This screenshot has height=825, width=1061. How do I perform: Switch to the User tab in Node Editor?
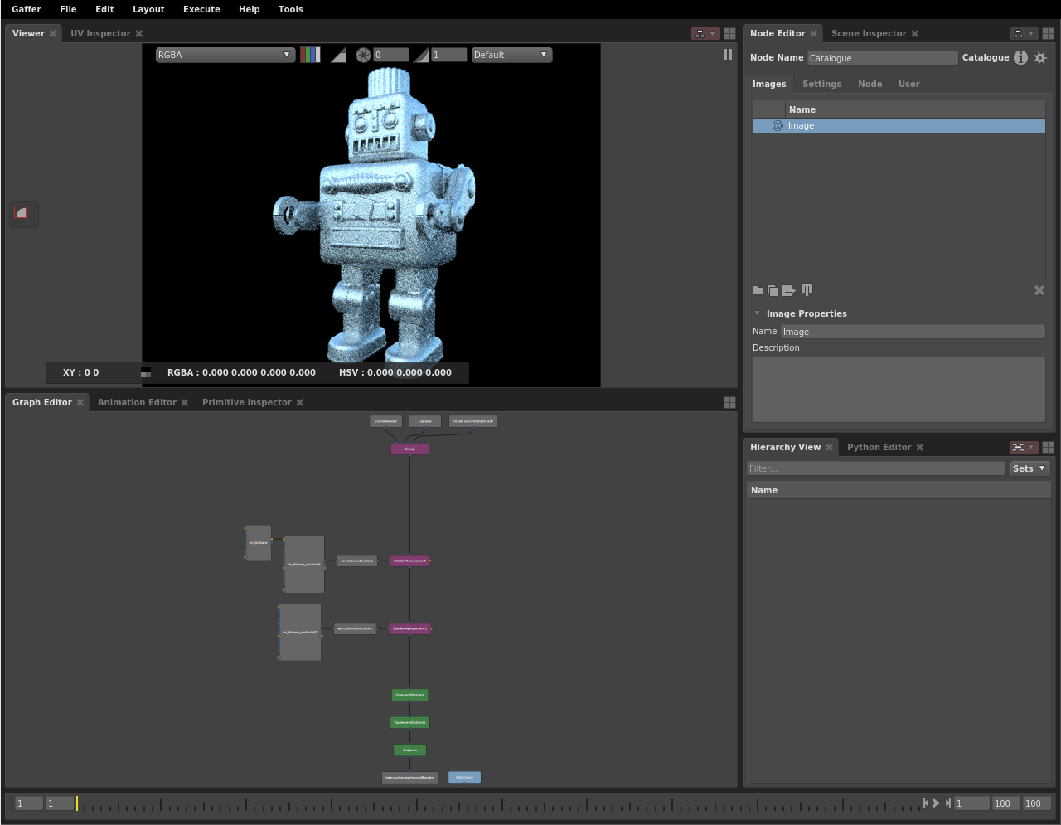coord(908,84)
